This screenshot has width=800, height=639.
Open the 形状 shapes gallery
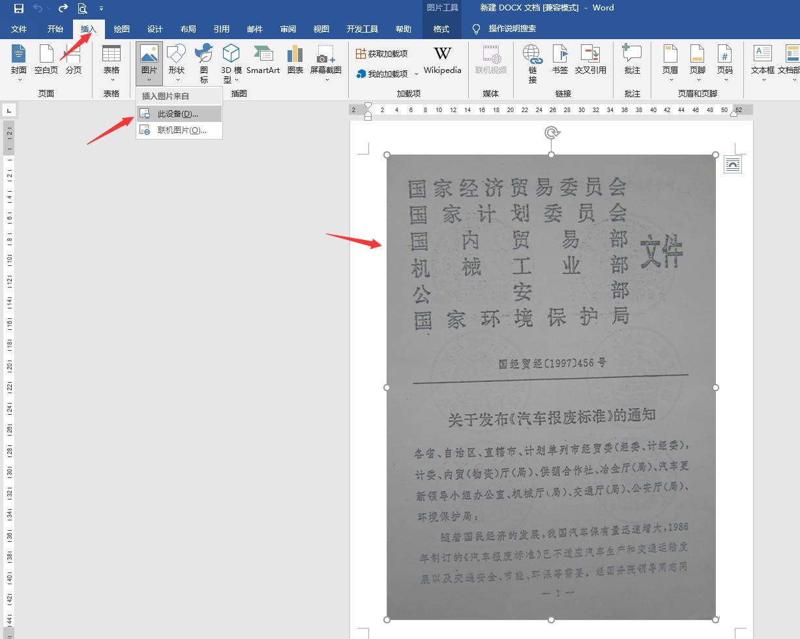click(x=176, y=63)
